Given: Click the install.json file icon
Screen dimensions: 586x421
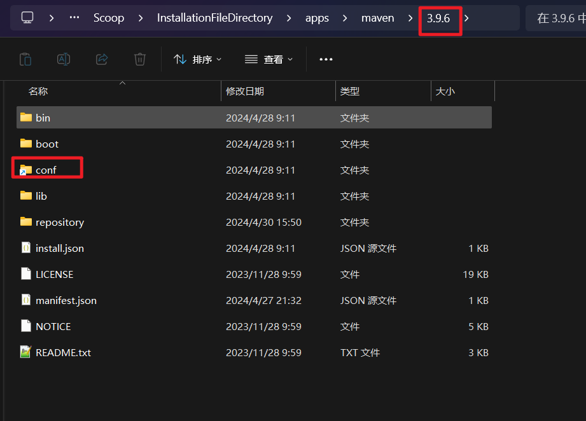Looking at the screenshot, I should pos(26,247).
